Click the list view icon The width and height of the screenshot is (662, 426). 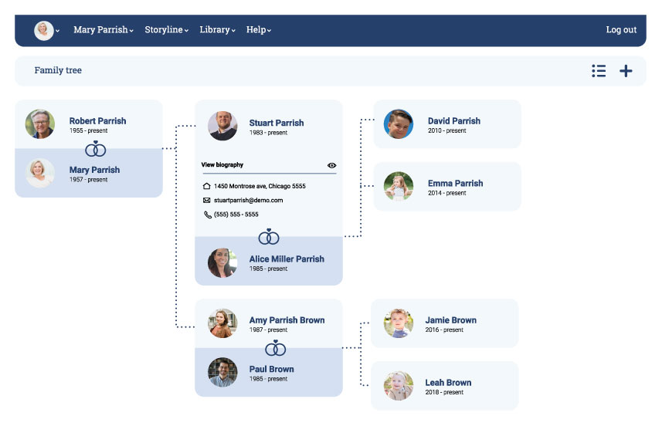coord(599,71)
